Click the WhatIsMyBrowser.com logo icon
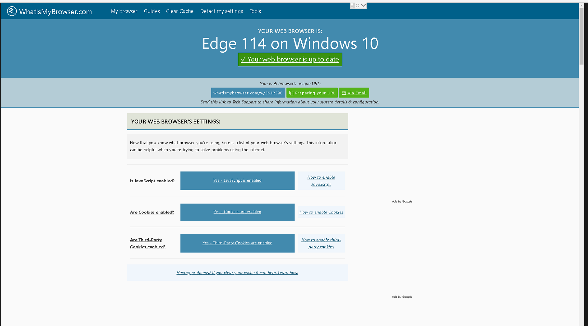The image size is (588, 326). [x=12, y=11]
